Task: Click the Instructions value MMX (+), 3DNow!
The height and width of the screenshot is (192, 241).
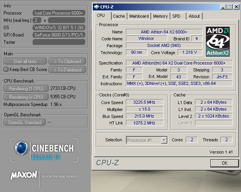Action: (x=179, y=83)
